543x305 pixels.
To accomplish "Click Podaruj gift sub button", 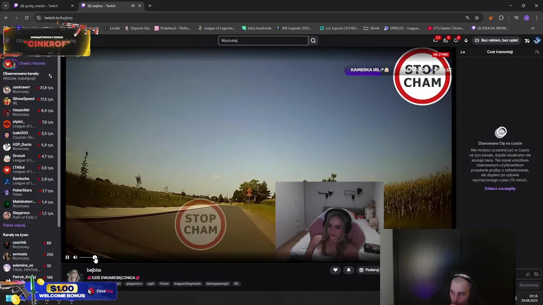I will [x=369, y=270].
